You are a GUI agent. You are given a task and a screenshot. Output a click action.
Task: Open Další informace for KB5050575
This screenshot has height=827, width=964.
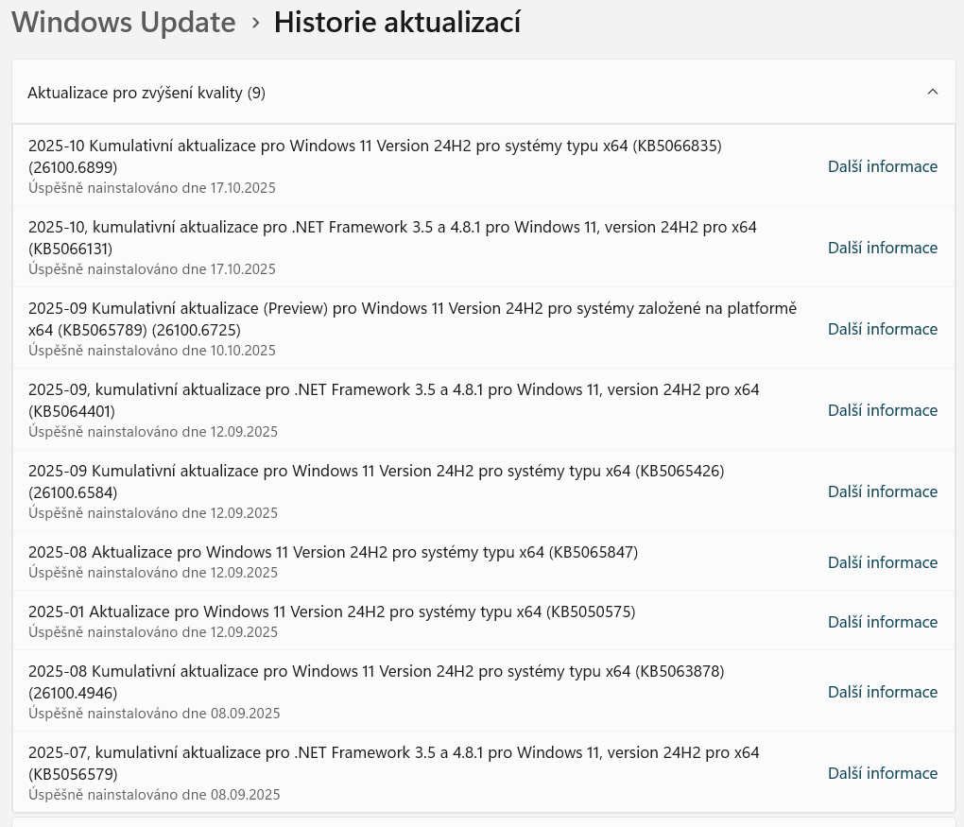[882, 622]
